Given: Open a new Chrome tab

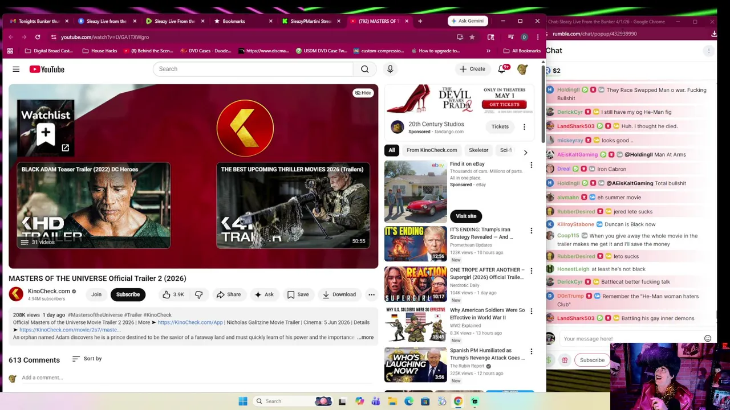Looking at the screenshot, I should click(x=420, y=21).
